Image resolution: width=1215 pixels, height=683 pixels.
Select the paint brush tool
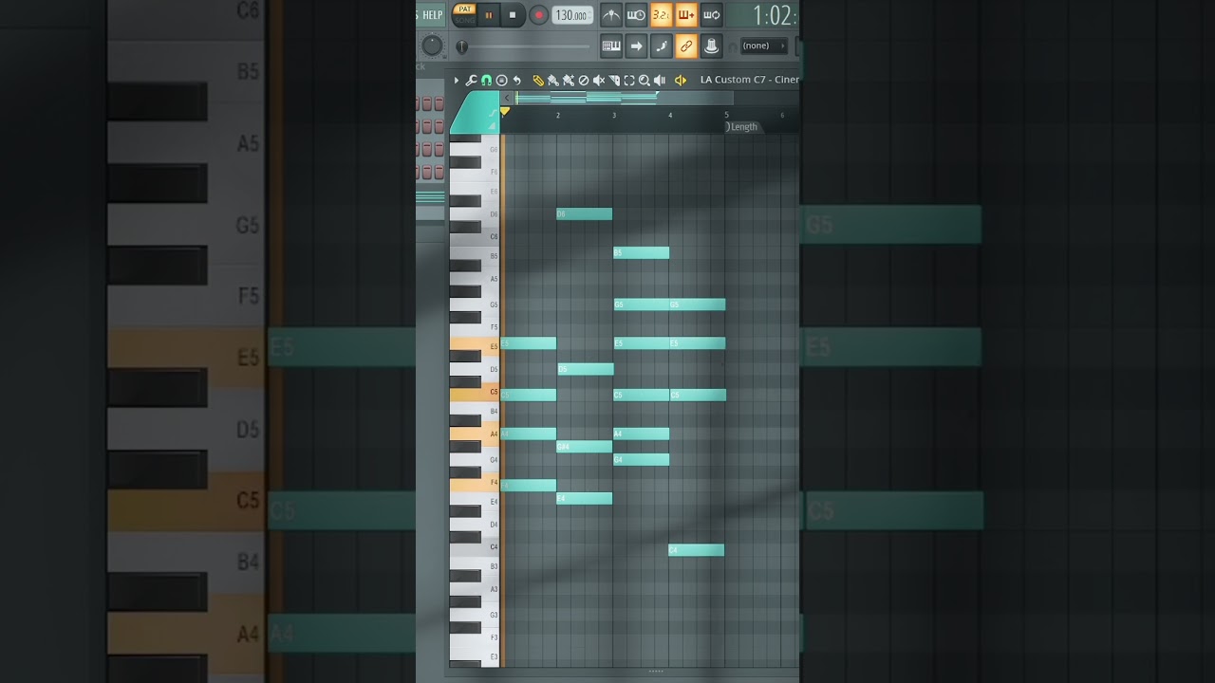553,81
